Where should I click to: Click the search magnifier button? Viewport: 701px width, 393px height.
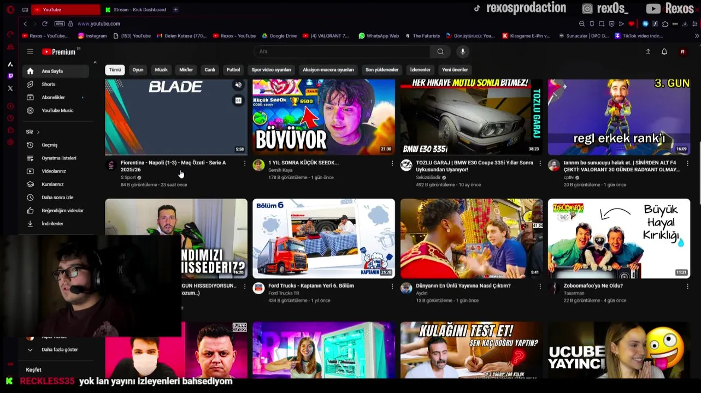[x=440, y=51]
